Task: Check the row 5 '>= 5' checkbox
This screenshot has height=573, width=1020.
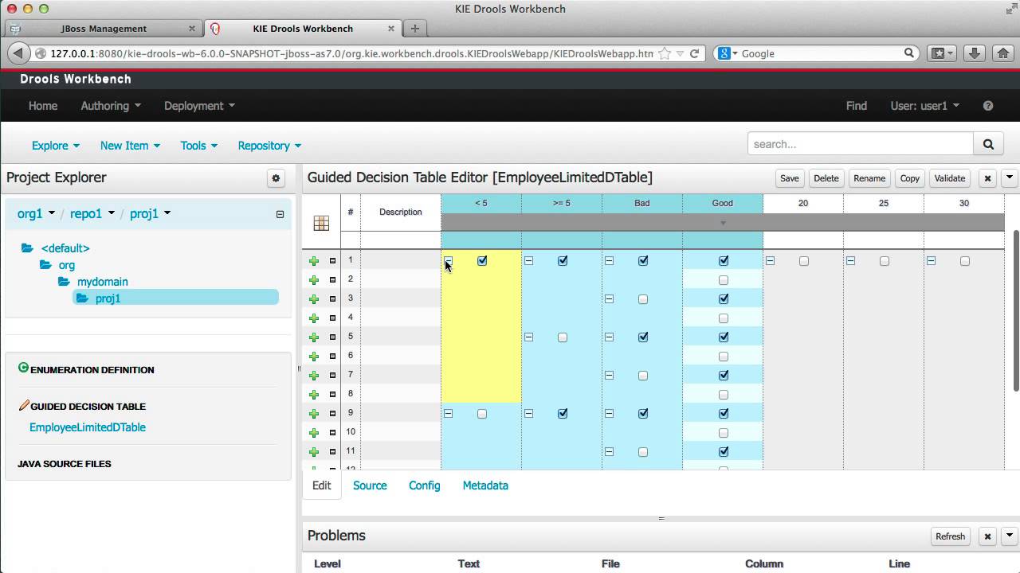Action: [x=563, y=337]
